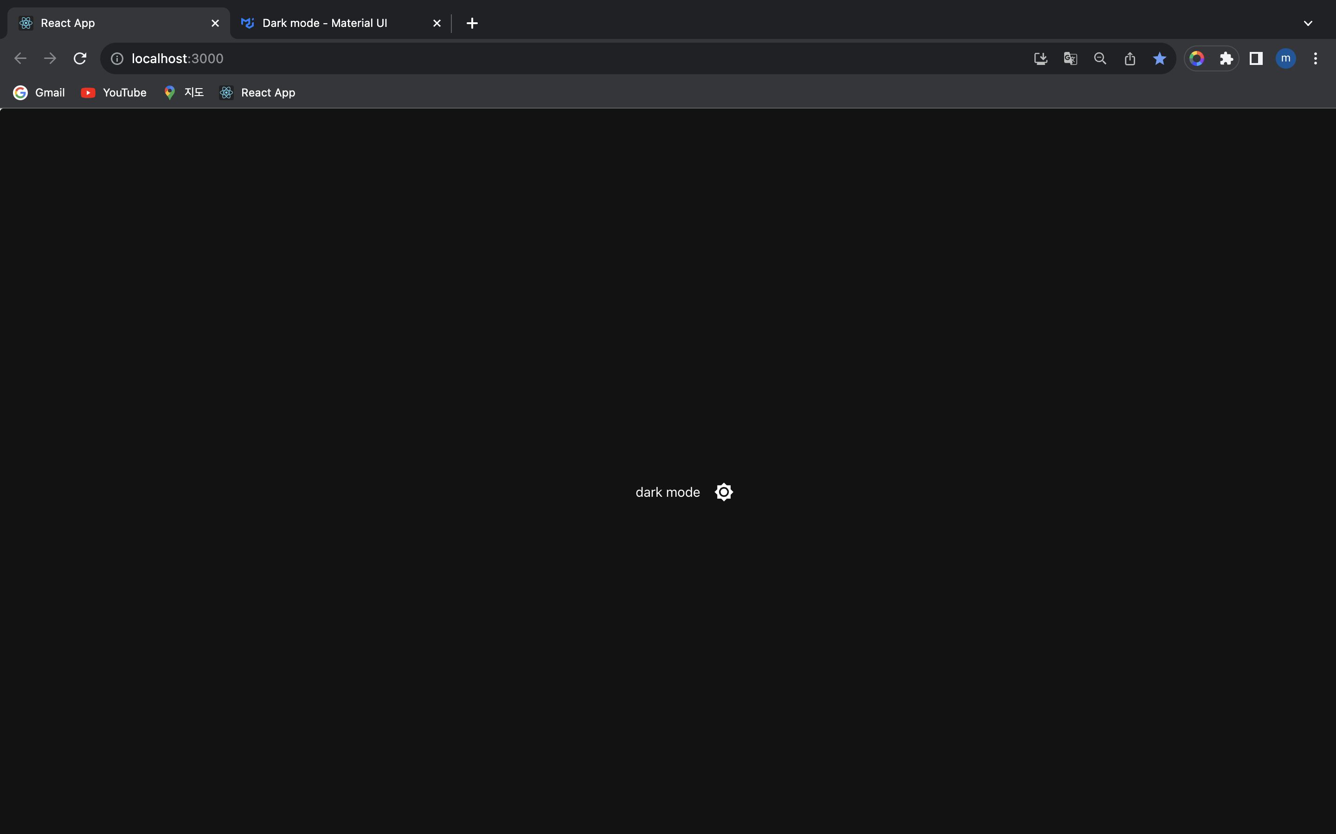Open the profile avatar menu
1336x834 pixels.
pyautogui.click(x=1286, y=58)
